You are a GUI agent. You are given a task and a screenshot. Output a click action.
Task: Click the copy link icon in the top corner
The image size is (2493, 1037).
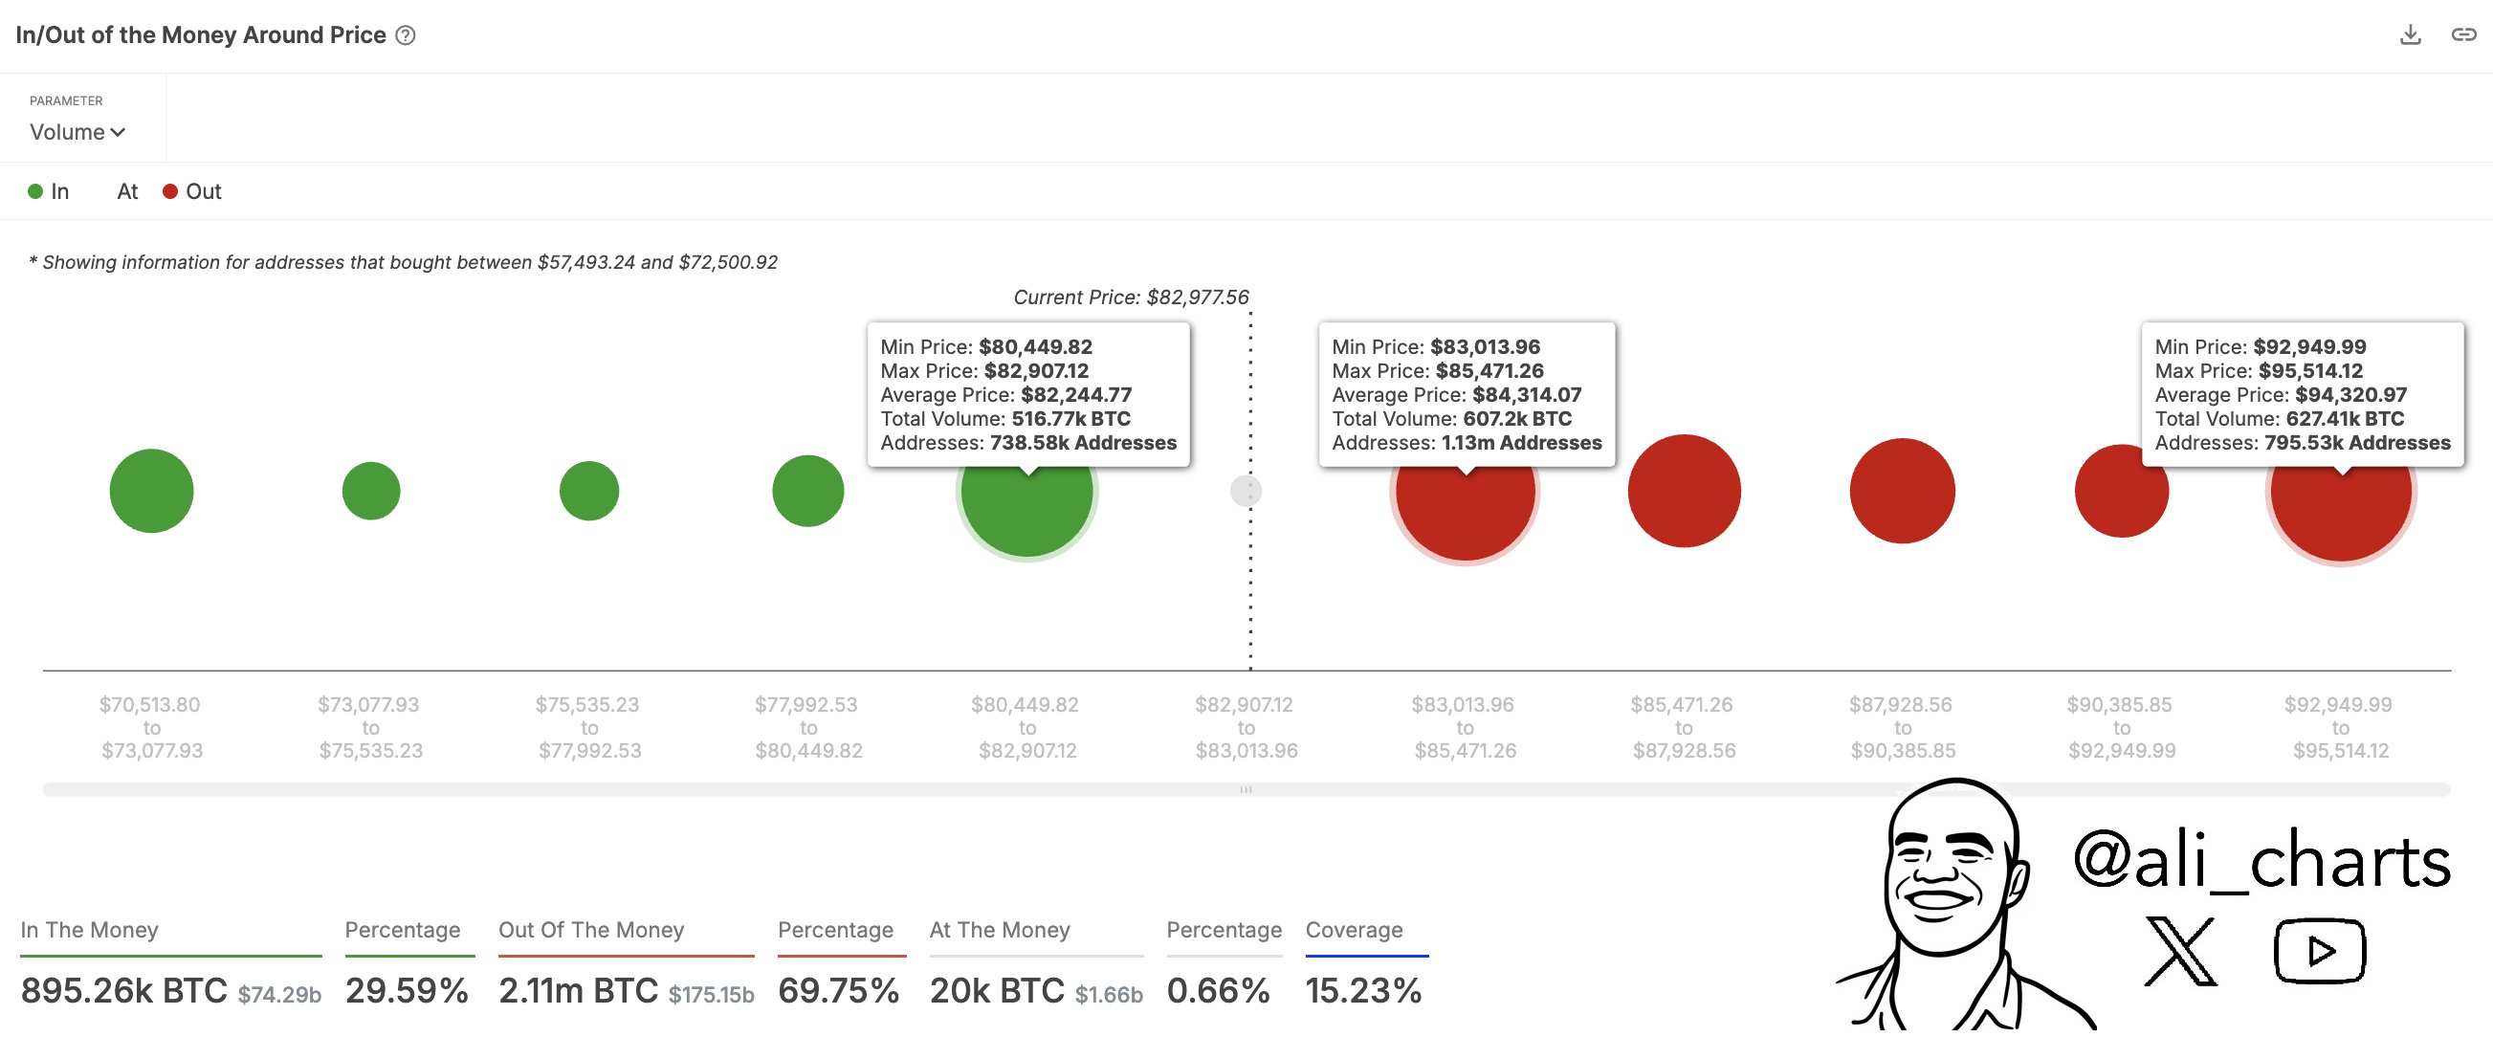pyautogui.click(x=2463, y=33)
